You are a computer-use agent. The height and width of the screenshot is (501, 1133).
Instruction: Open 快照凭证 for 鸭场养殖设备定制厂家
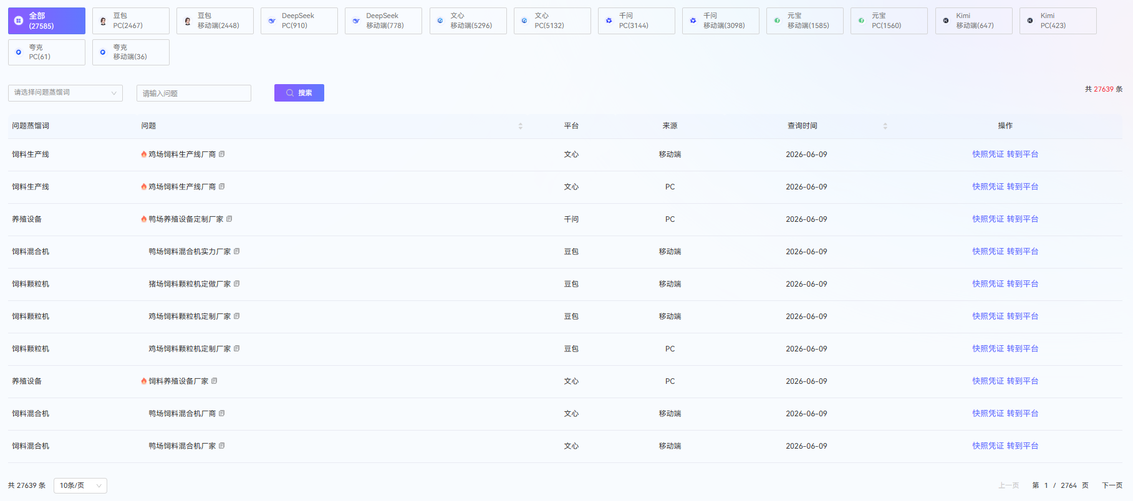coord(988,219)
